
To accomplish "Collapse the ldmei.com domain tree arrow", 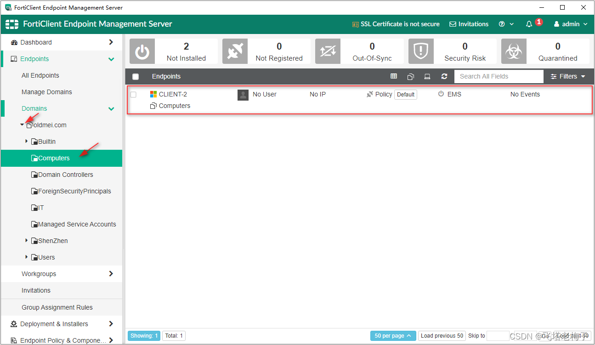I will (x=22, y=125).
